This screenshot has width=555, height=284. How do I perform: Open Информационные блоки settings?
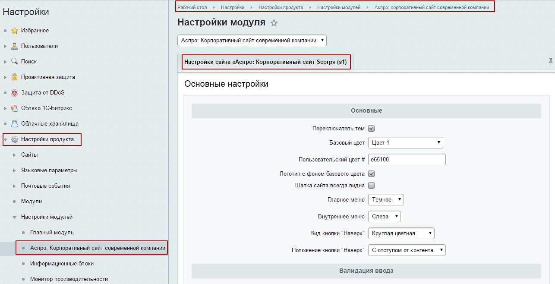[x=62, y=264]
